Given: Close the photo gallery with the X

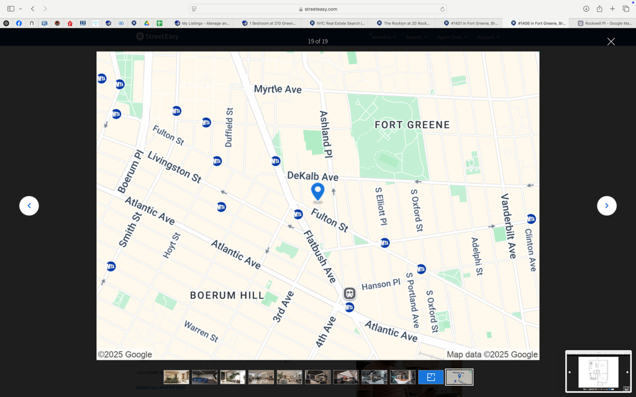Looking at the screenshot, I should point(611,42).
